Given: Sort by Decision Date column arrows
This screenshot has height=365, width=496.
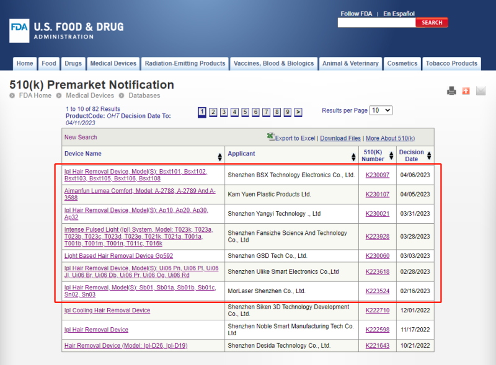Looking at the screenshot, I should click(430, 156).
